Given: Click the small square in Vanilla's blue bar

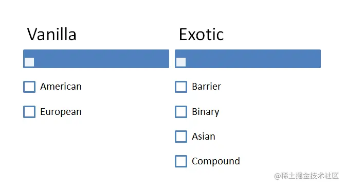Looking at the screenshot, I should pos(29,62).
